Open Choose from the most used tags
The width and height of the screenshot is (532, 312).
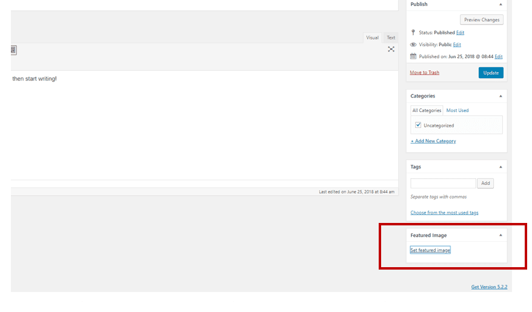tap(445, 213)
